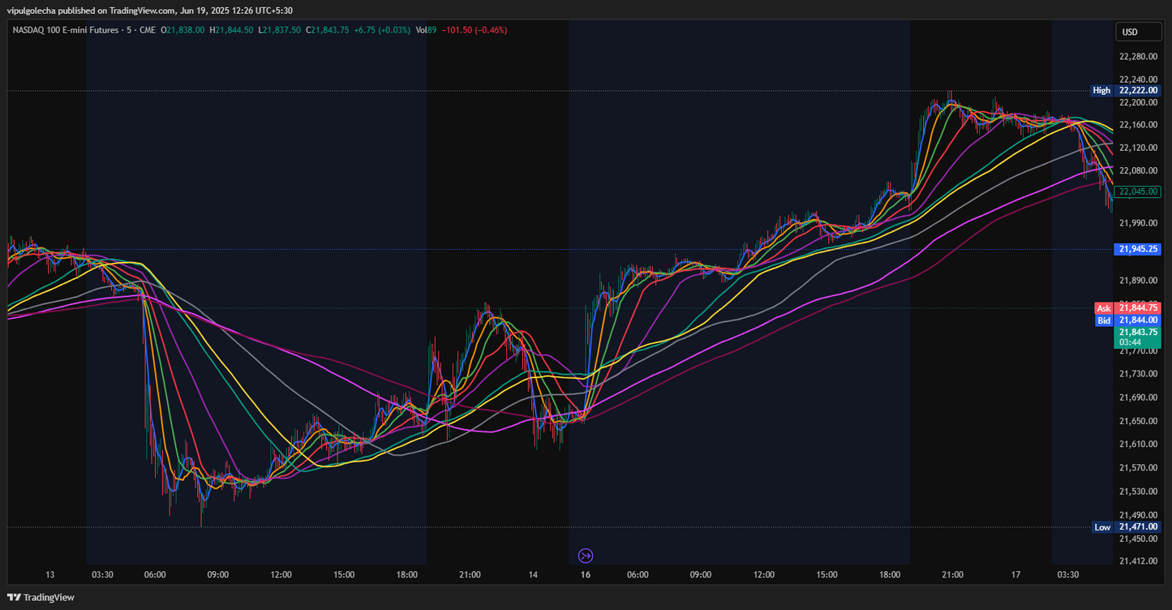Click the Bid 21,844.00 price label

click(1127, 320)
